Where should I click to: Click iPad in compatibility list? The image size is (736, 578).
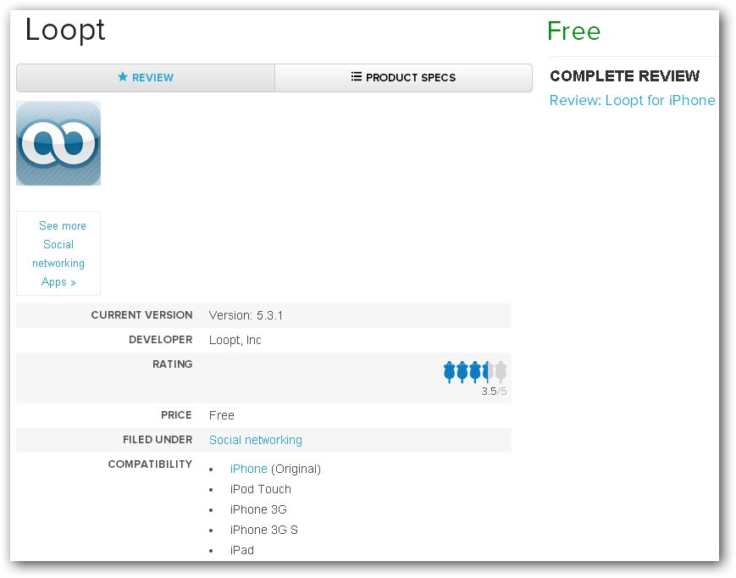241,550
